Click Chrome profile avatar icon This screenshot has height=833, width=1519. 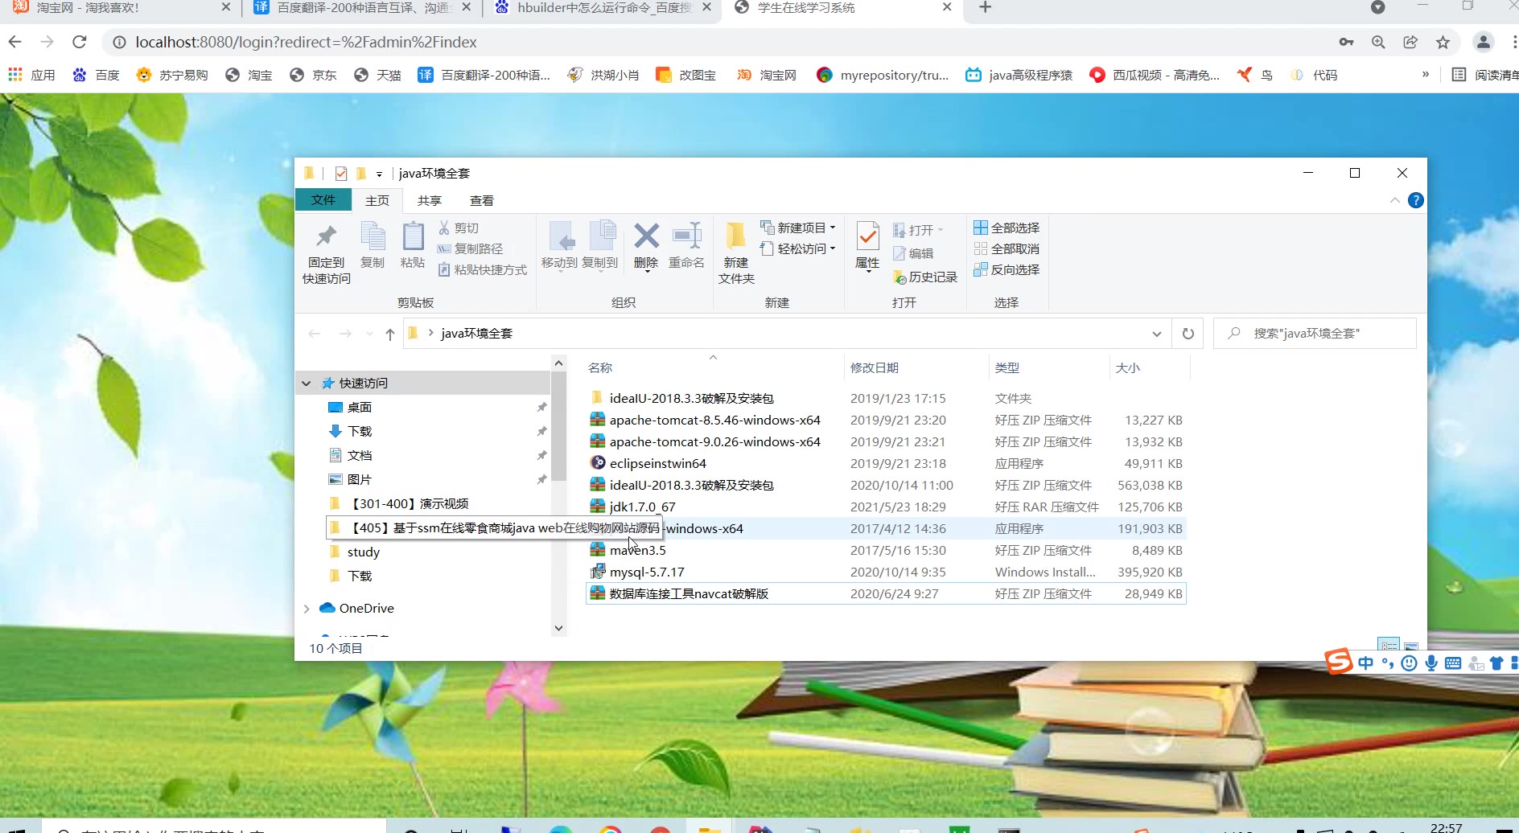point(1484,42)
